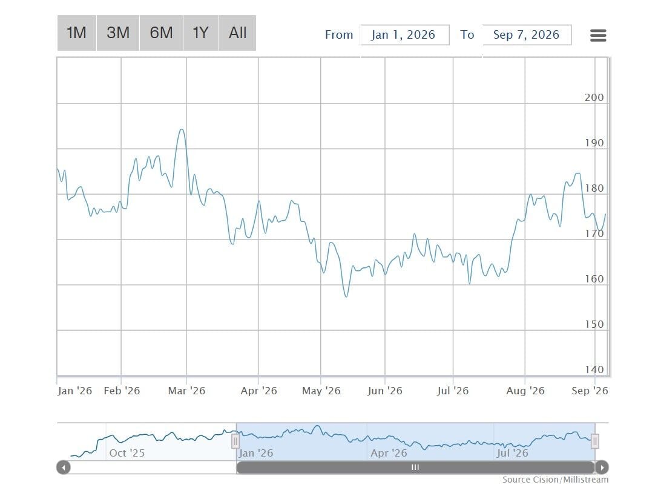Choose the 1Y time range
Viewport: 658px width, 485px height.
click(x=200, y=33)
